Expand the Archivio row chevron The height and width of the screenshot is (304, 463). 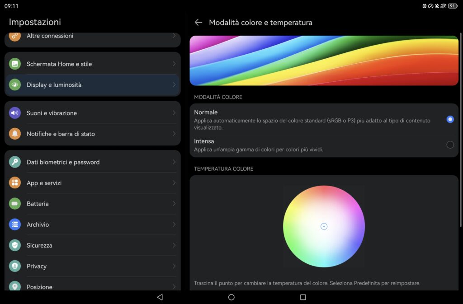click(174, 224)
